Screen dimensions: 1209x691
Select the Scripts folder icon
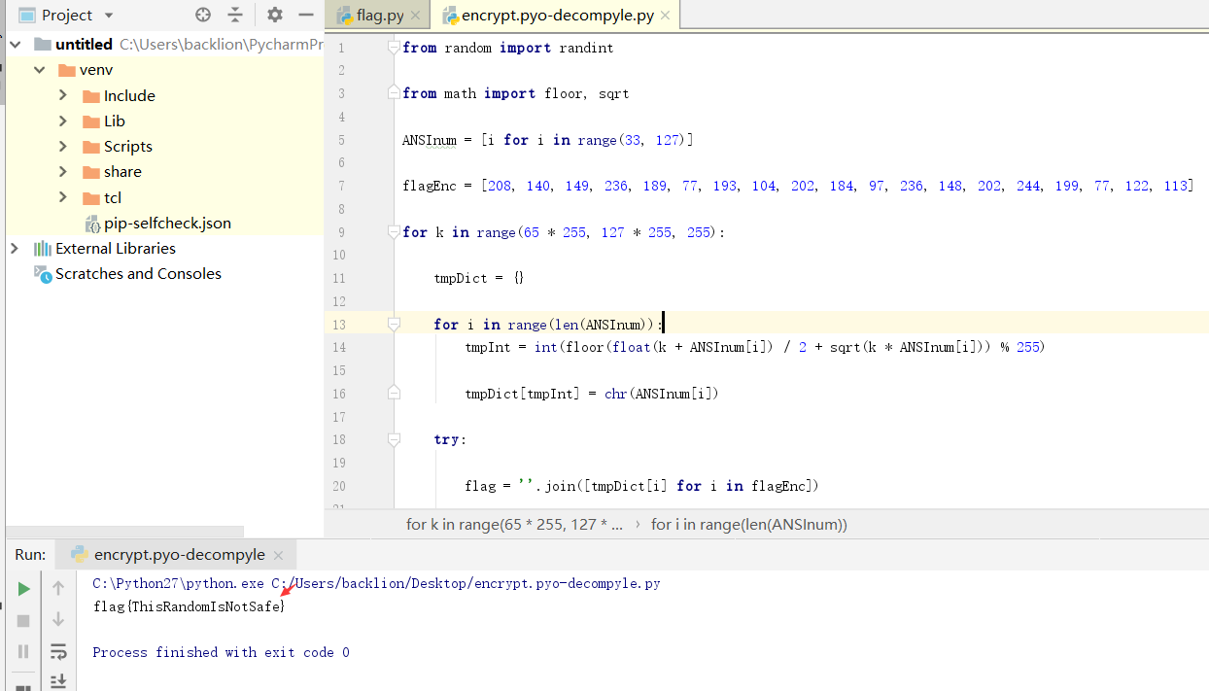pyautogui.click(x=91, y=146)
